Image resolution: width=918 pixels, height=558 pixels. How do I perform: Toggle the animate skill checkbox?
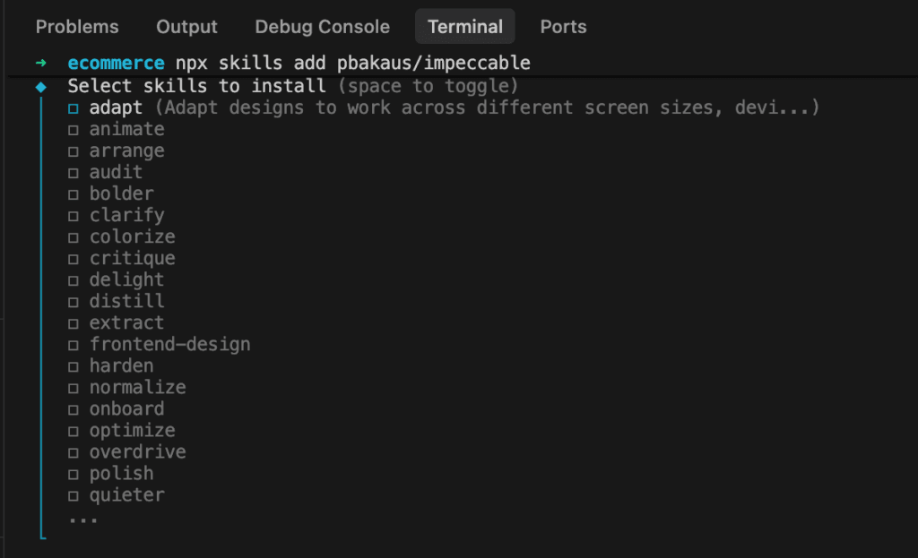click(74, 130)
